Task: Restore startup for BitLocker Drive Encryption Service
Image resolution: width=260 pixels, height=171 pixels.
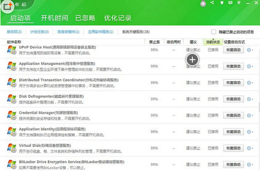Action: (x=234, y=164)
